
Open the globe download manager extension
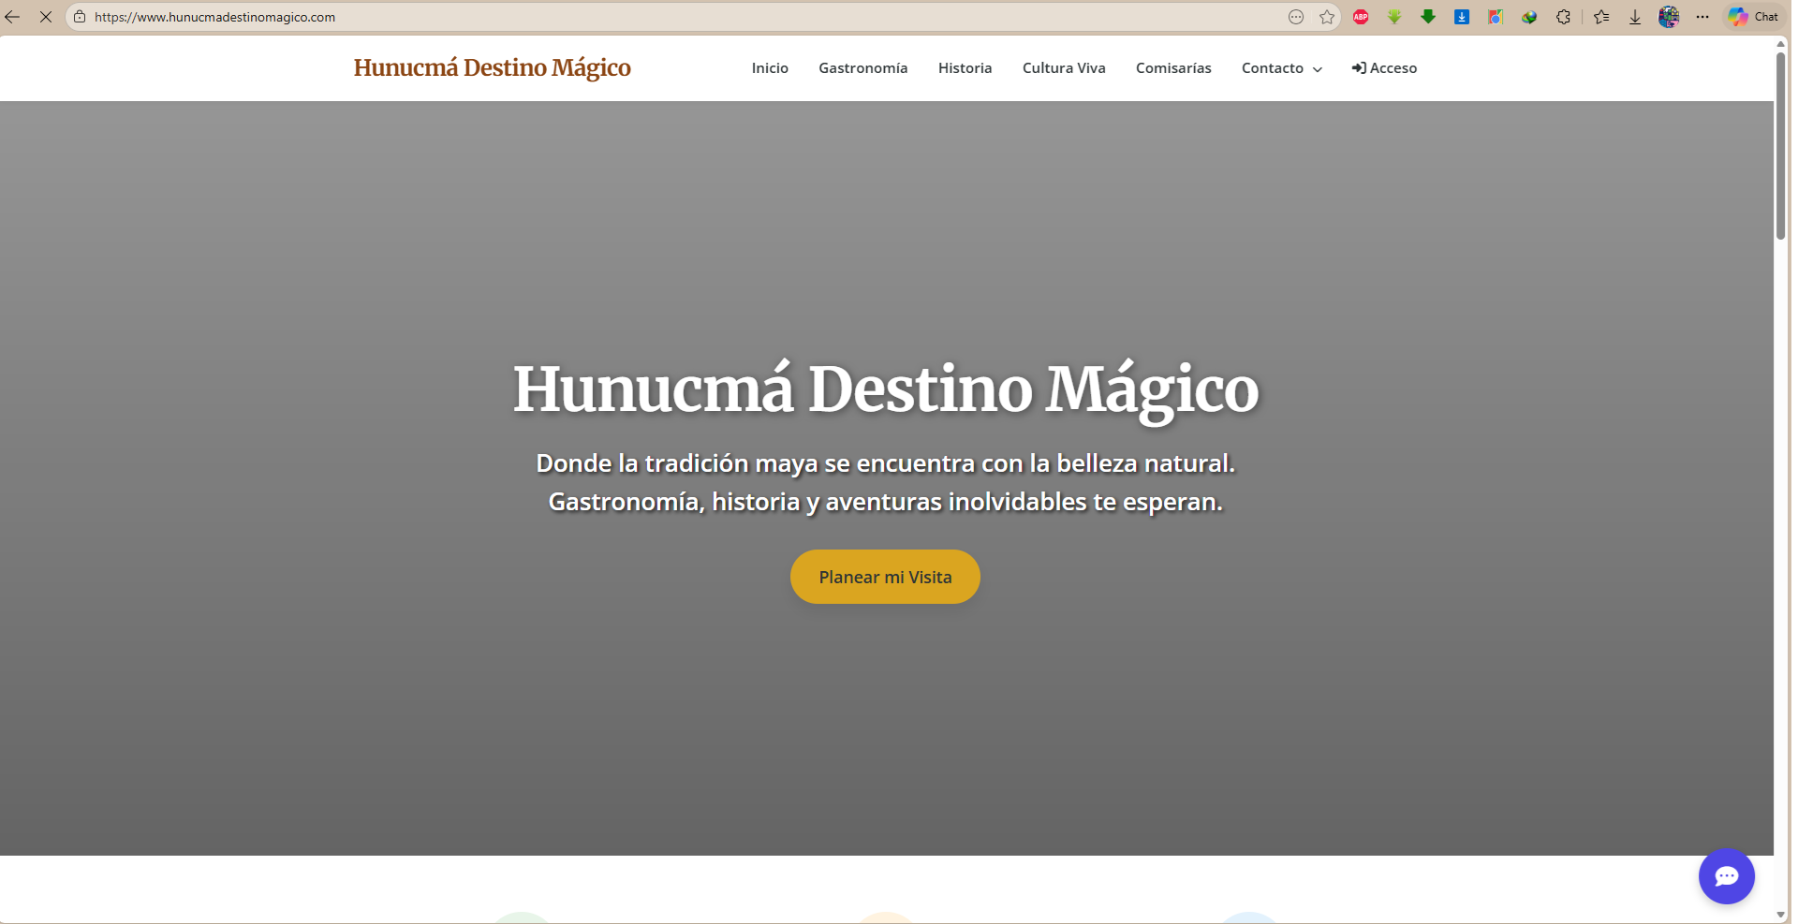point(1529,17)
